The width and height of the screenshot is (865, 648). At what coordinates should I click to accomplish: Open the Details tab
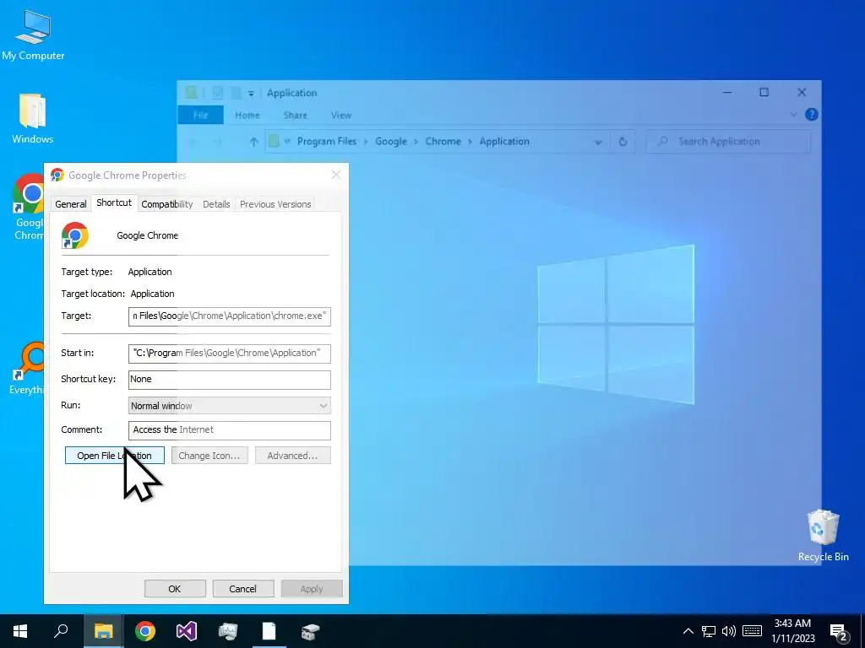pyautogui.click(x=216, y=204)
